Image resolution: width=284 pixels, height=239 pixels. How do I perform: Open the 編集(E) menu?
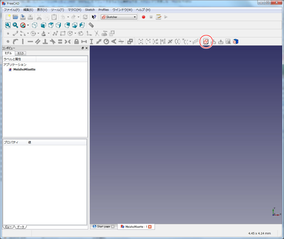click(x=28, y=10)
